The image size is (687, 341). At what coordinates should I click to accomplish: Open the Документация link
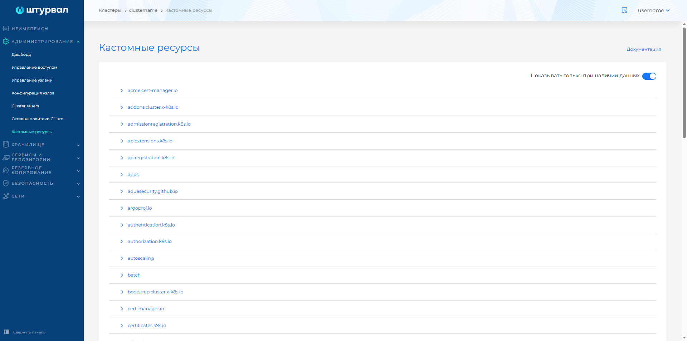point(643,49)
